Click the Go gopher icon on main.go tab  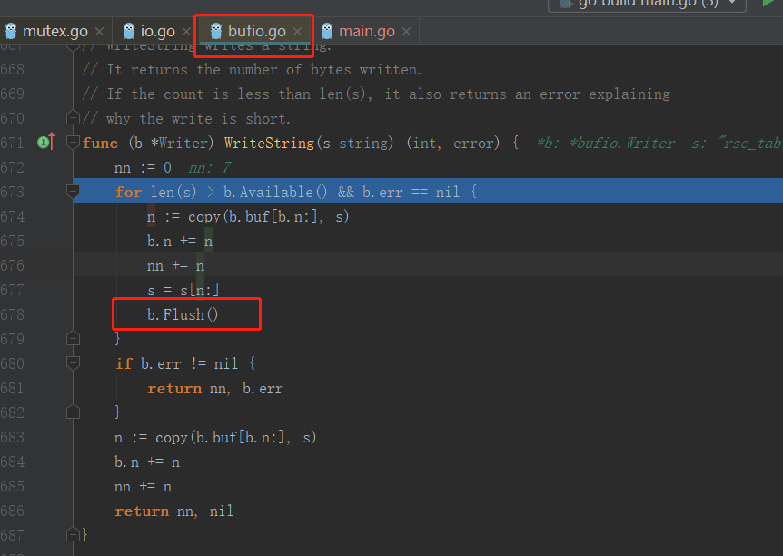click(x=327, y=31)
